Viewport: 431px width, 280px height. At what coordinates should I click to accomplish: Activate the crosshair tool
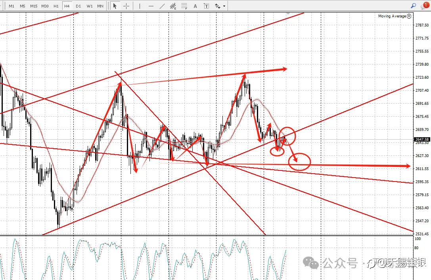tap(126, 6)
